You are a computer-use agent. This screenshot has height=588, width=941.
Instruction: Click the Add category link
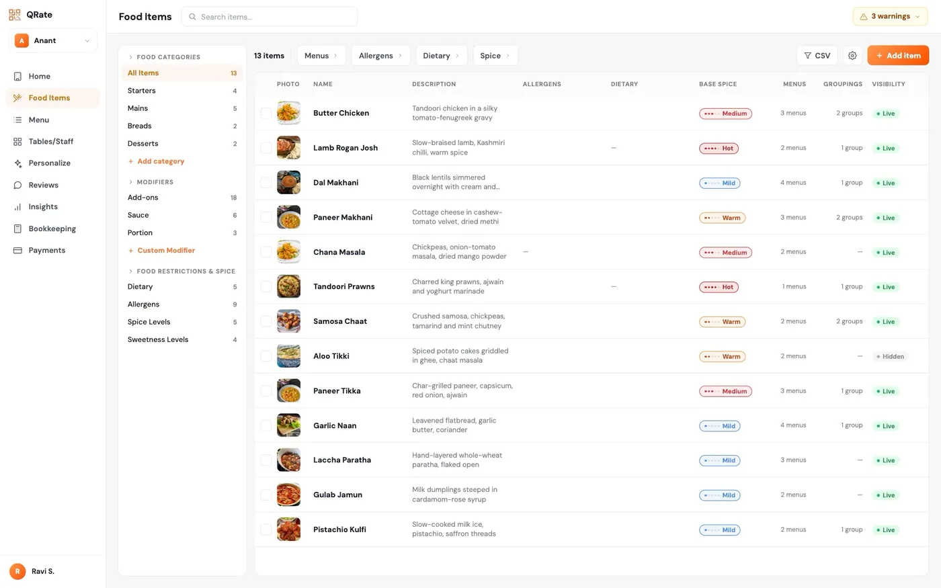pyautogui.click(x=156, y=161)
